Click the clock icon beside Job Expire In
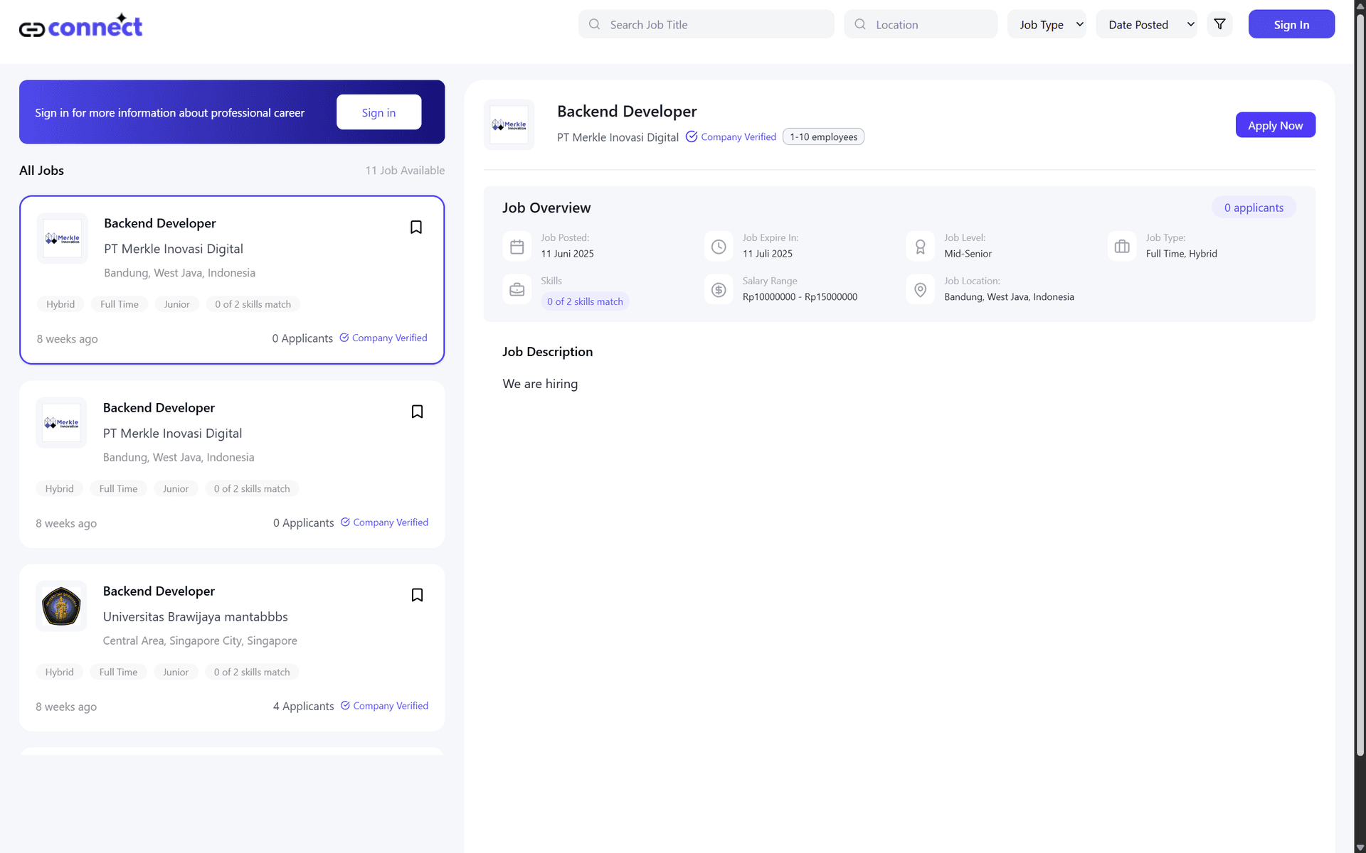This screenshot has width=1366, height=853. 719,247
